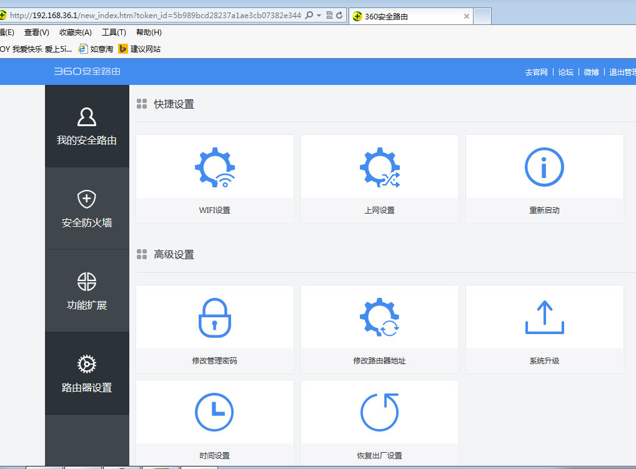The width and height of the screenshot is (636, 469).
Task: Click the 修改路由器地址 label
Action: pos(380,361)
